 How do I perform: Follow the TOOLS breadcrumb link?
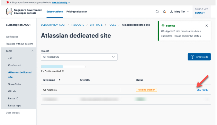click(112, 25)
